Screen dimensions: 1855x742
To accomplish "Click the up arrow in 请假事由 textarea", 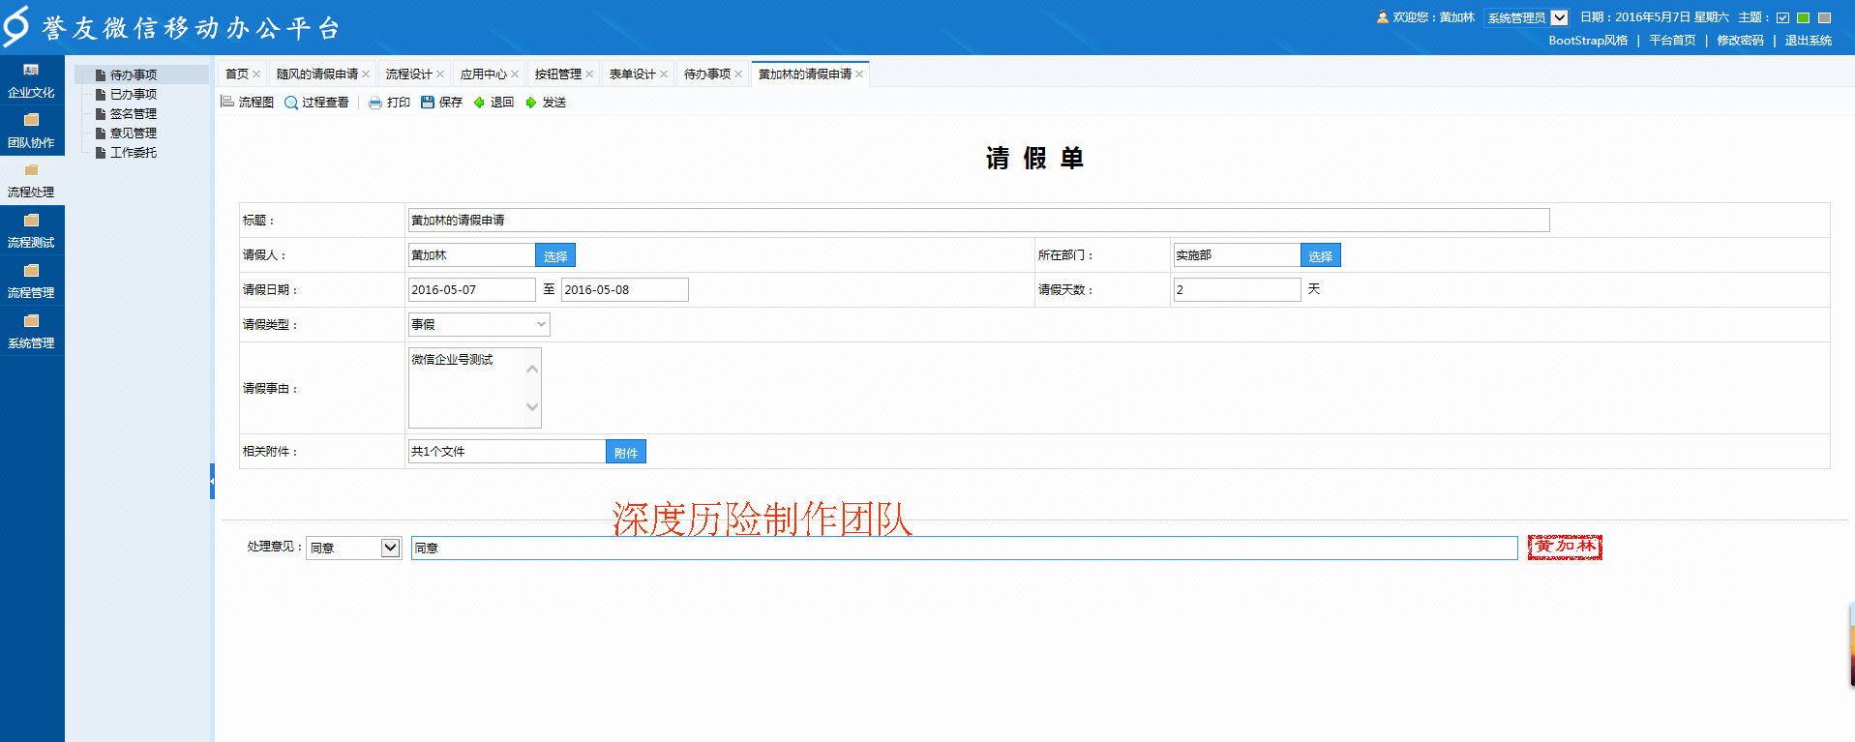I will click(x=532, y=369).
